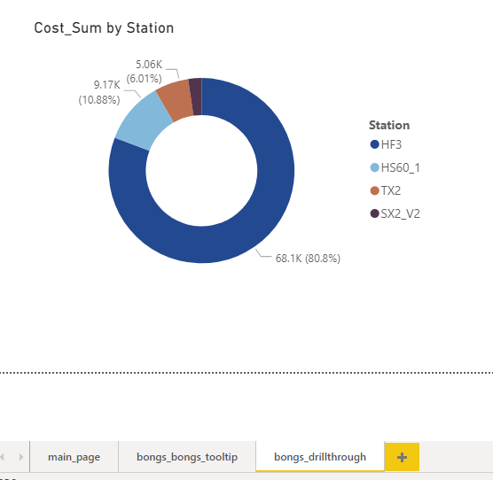The image size is (493, 480).
Task: Switch to the main_page tab
Action: (74, 457)
